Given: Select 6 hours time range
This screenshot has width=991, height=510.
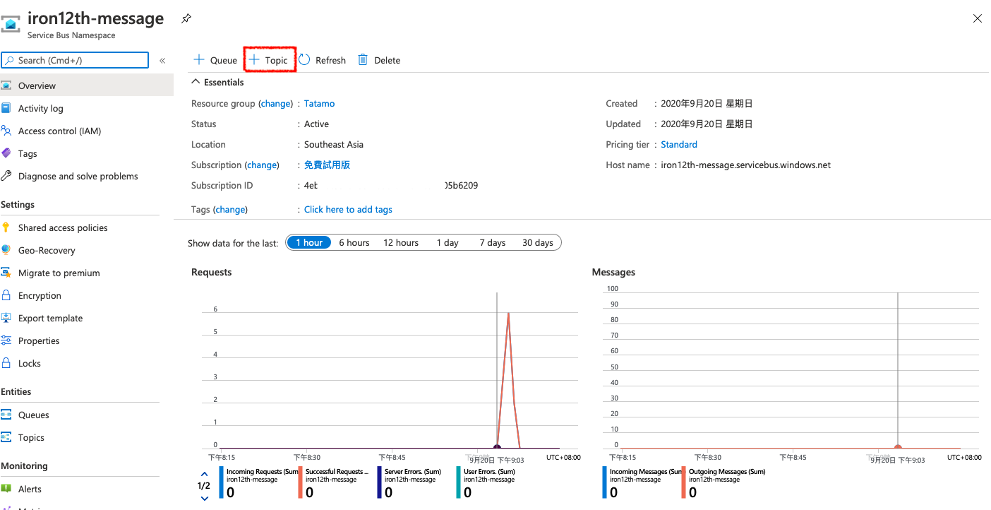Looking at the screenshot, I should click(x=354, y=242).
